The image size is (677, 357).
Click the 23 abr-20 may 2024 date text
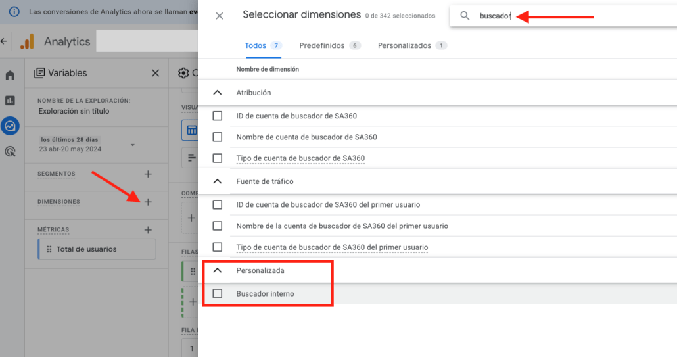point(70,149)
